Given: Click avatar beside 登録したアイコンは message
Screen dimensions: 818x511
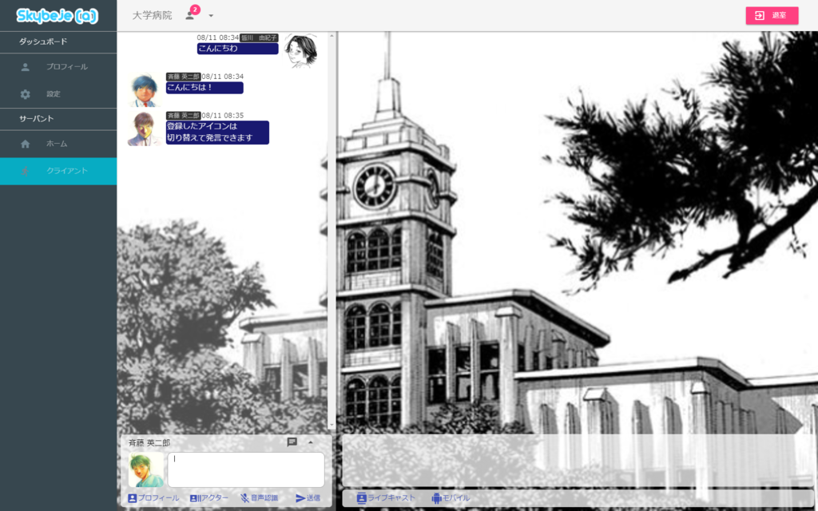Looking at the screenshot, I should pyautogui.click(x=145, y=129).
